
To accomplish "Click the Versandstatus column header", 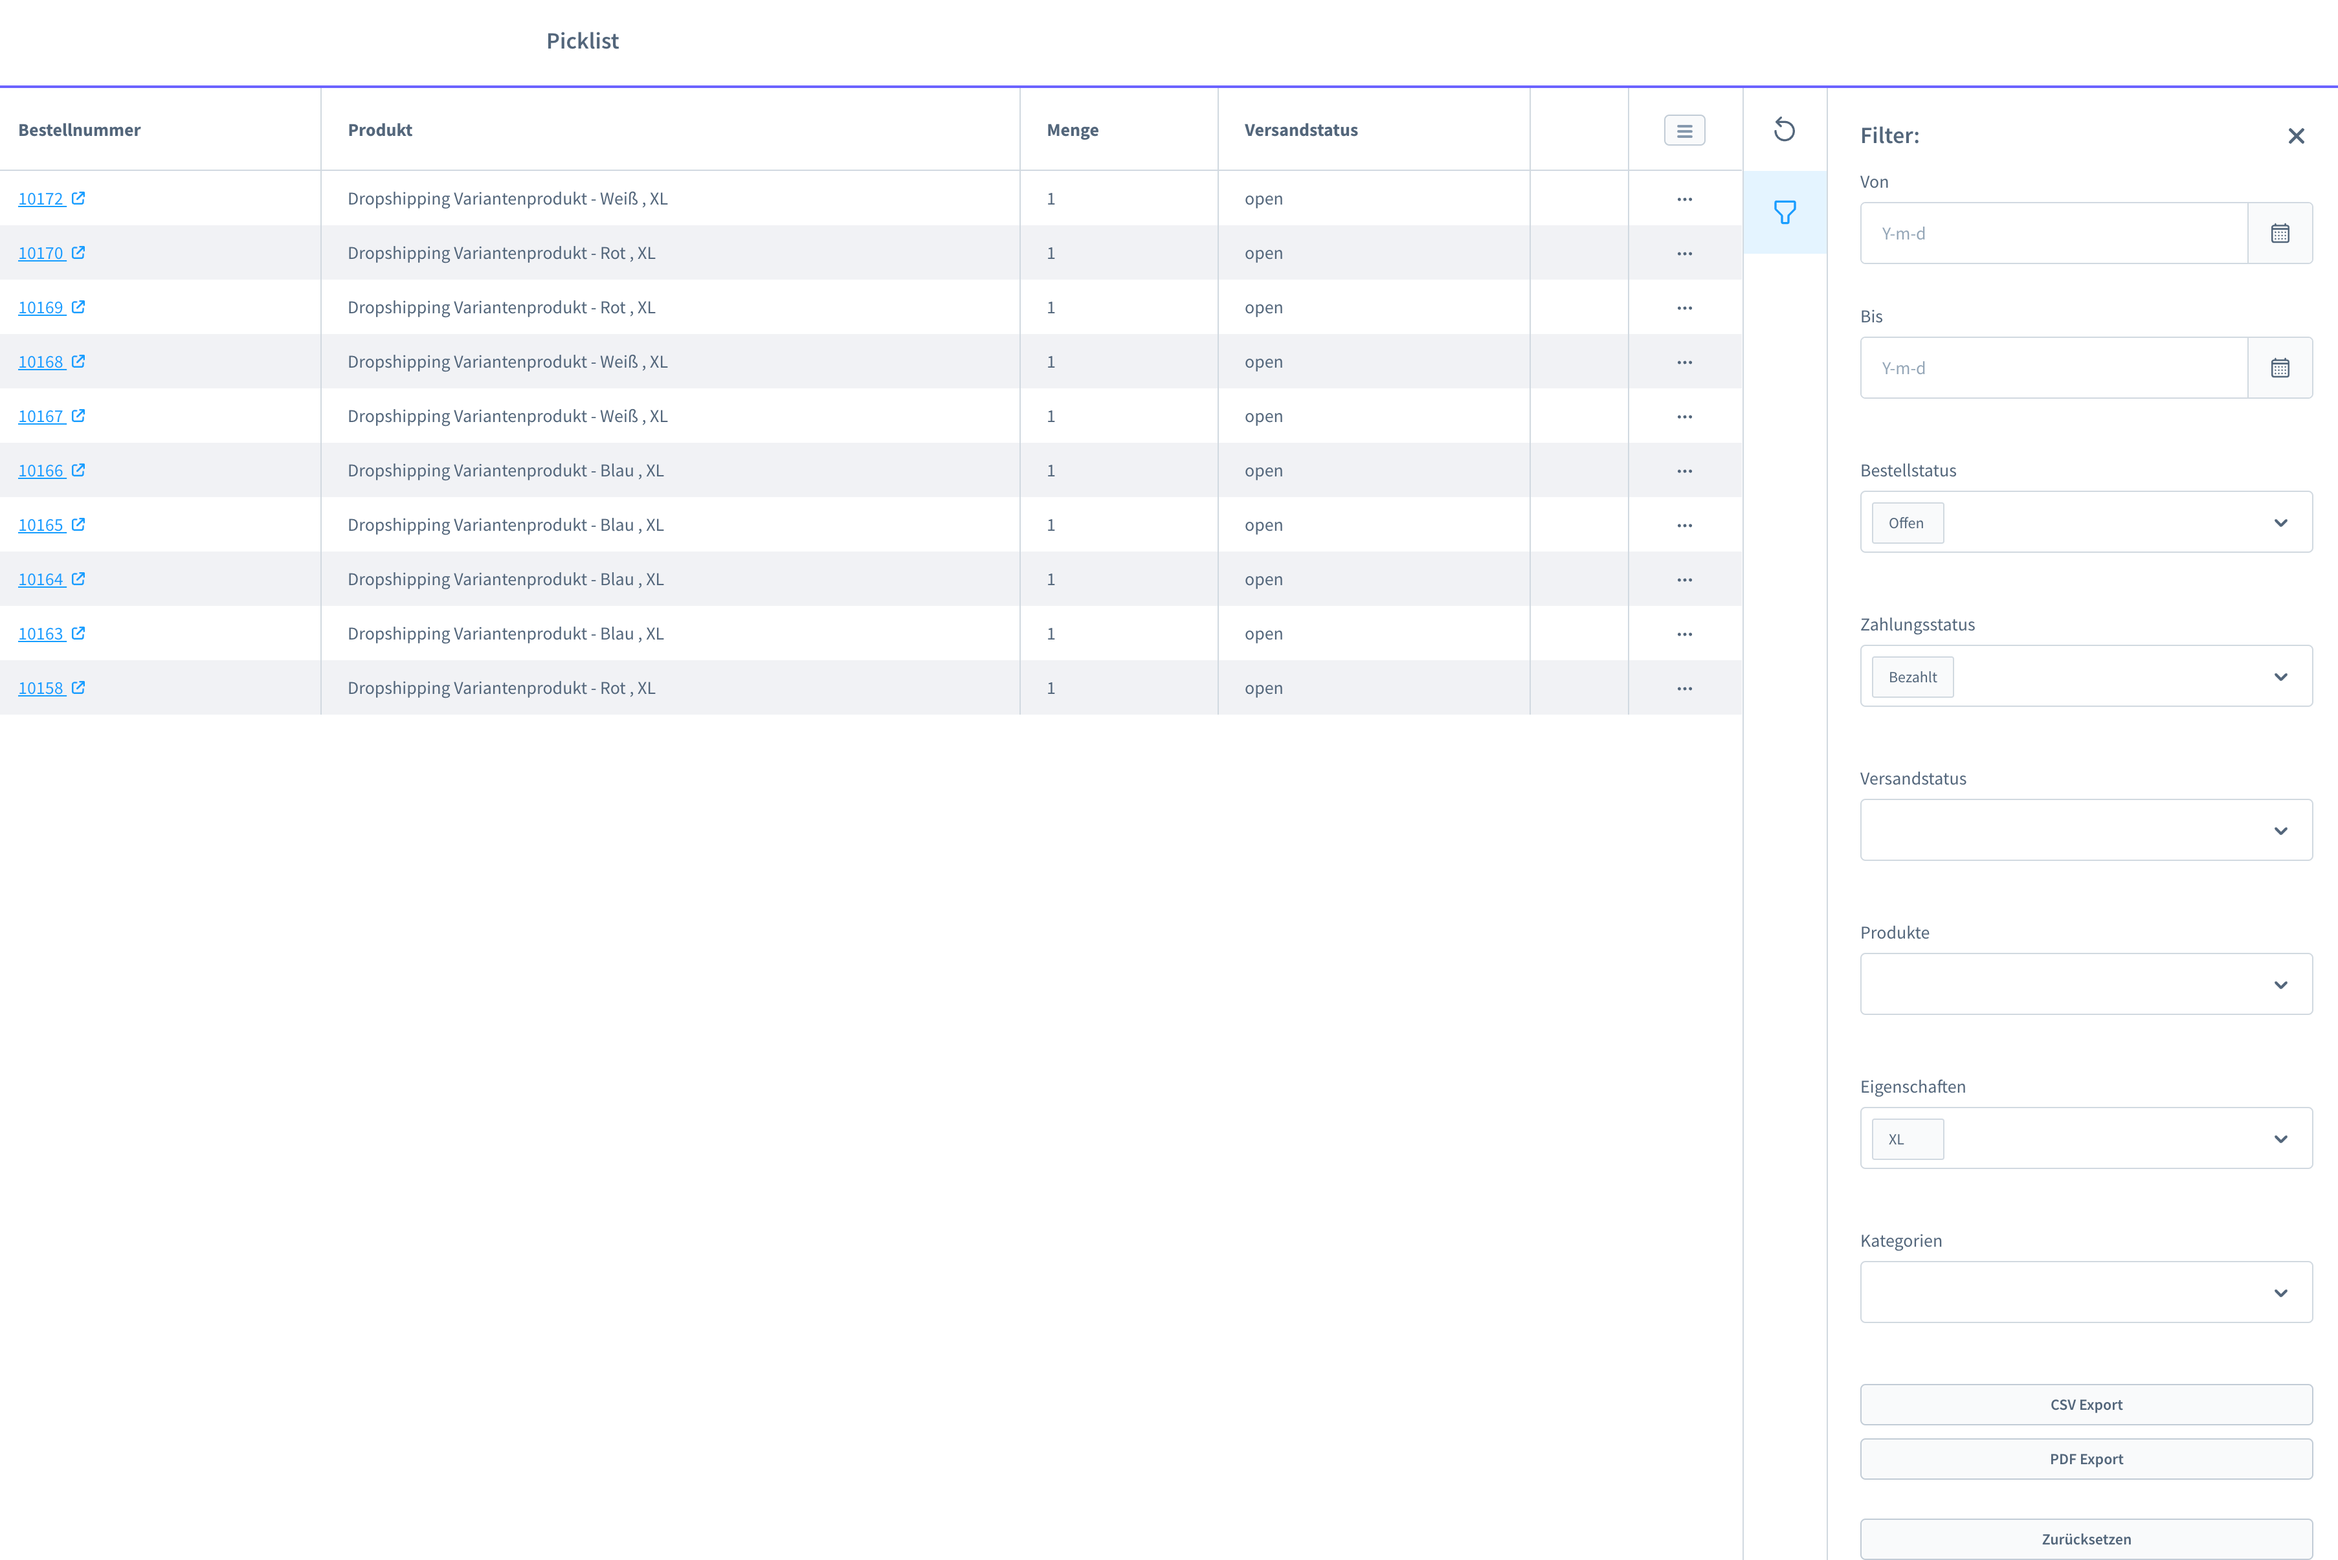I will pyautogui.click(x=1300, y=130).
